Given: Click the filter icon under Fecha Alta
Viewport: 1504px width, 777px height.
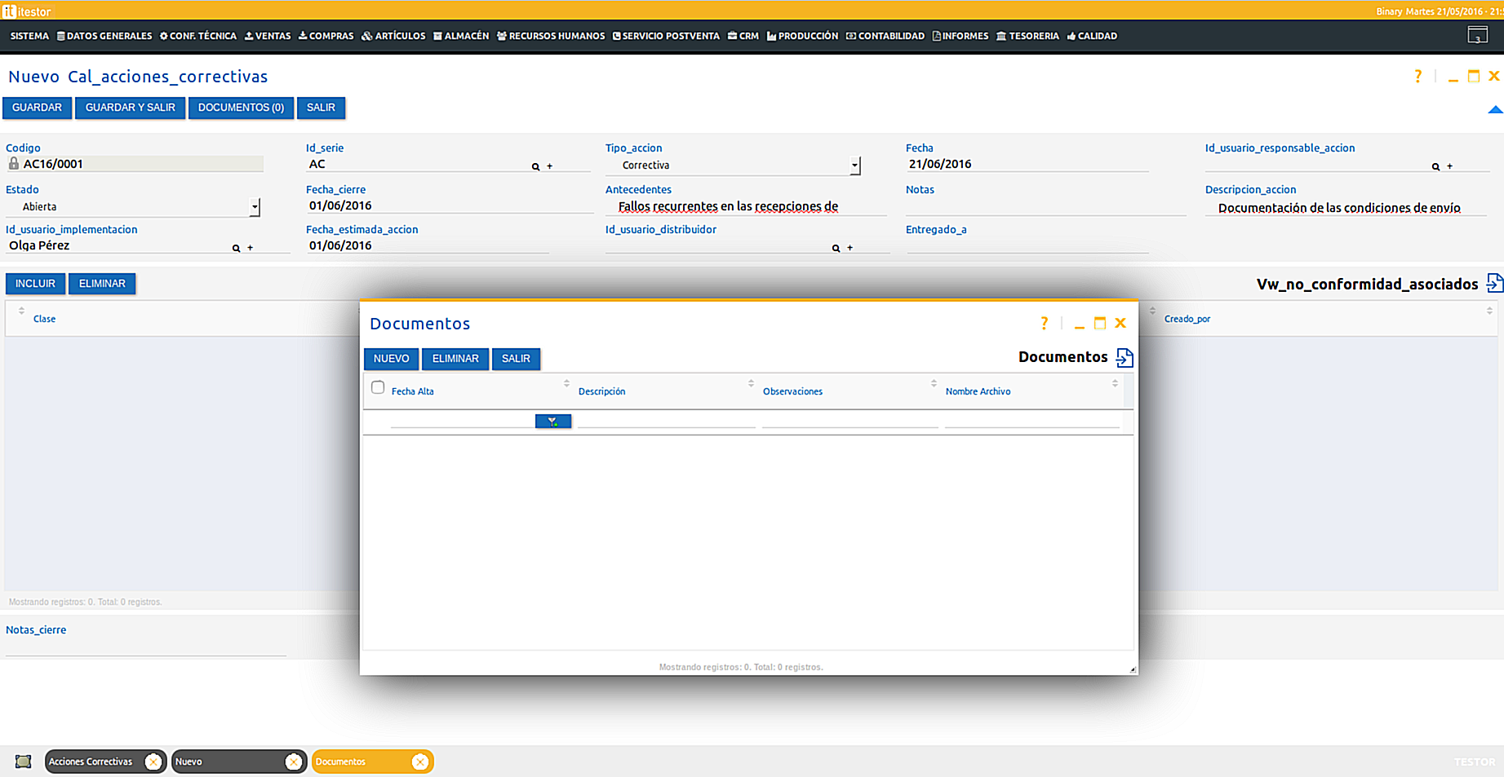Looking at the screenshot, I should (552, 422).
